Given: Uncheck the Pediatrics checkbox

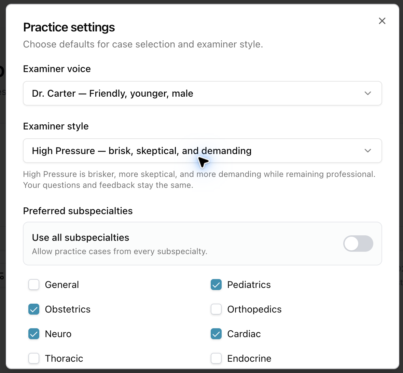Looking at the screenshot, I should click(x=216, y=285).
